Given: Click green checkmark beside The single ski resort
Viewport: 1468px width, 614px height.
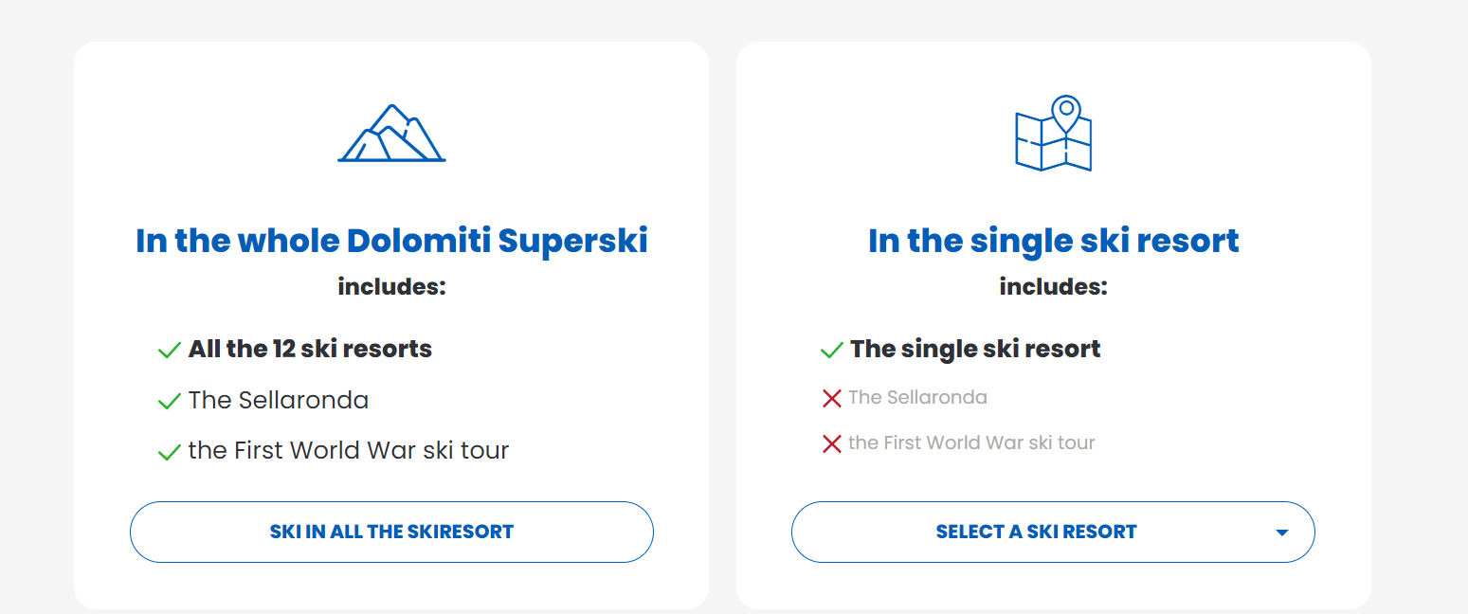Looking at the screenshot, I should pos(831,351).
